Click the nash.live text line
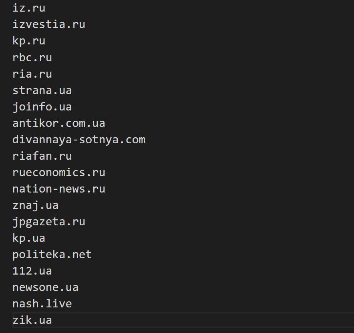This screenshot has width=354, height=333. tap(42, 304)
